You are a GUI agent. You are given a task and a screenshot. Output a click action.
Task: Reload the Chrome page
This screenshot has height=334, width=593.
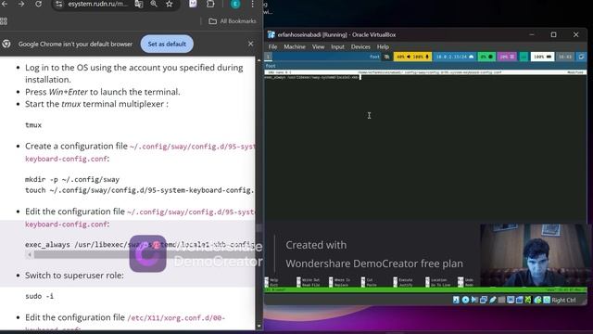coord(38,4)
